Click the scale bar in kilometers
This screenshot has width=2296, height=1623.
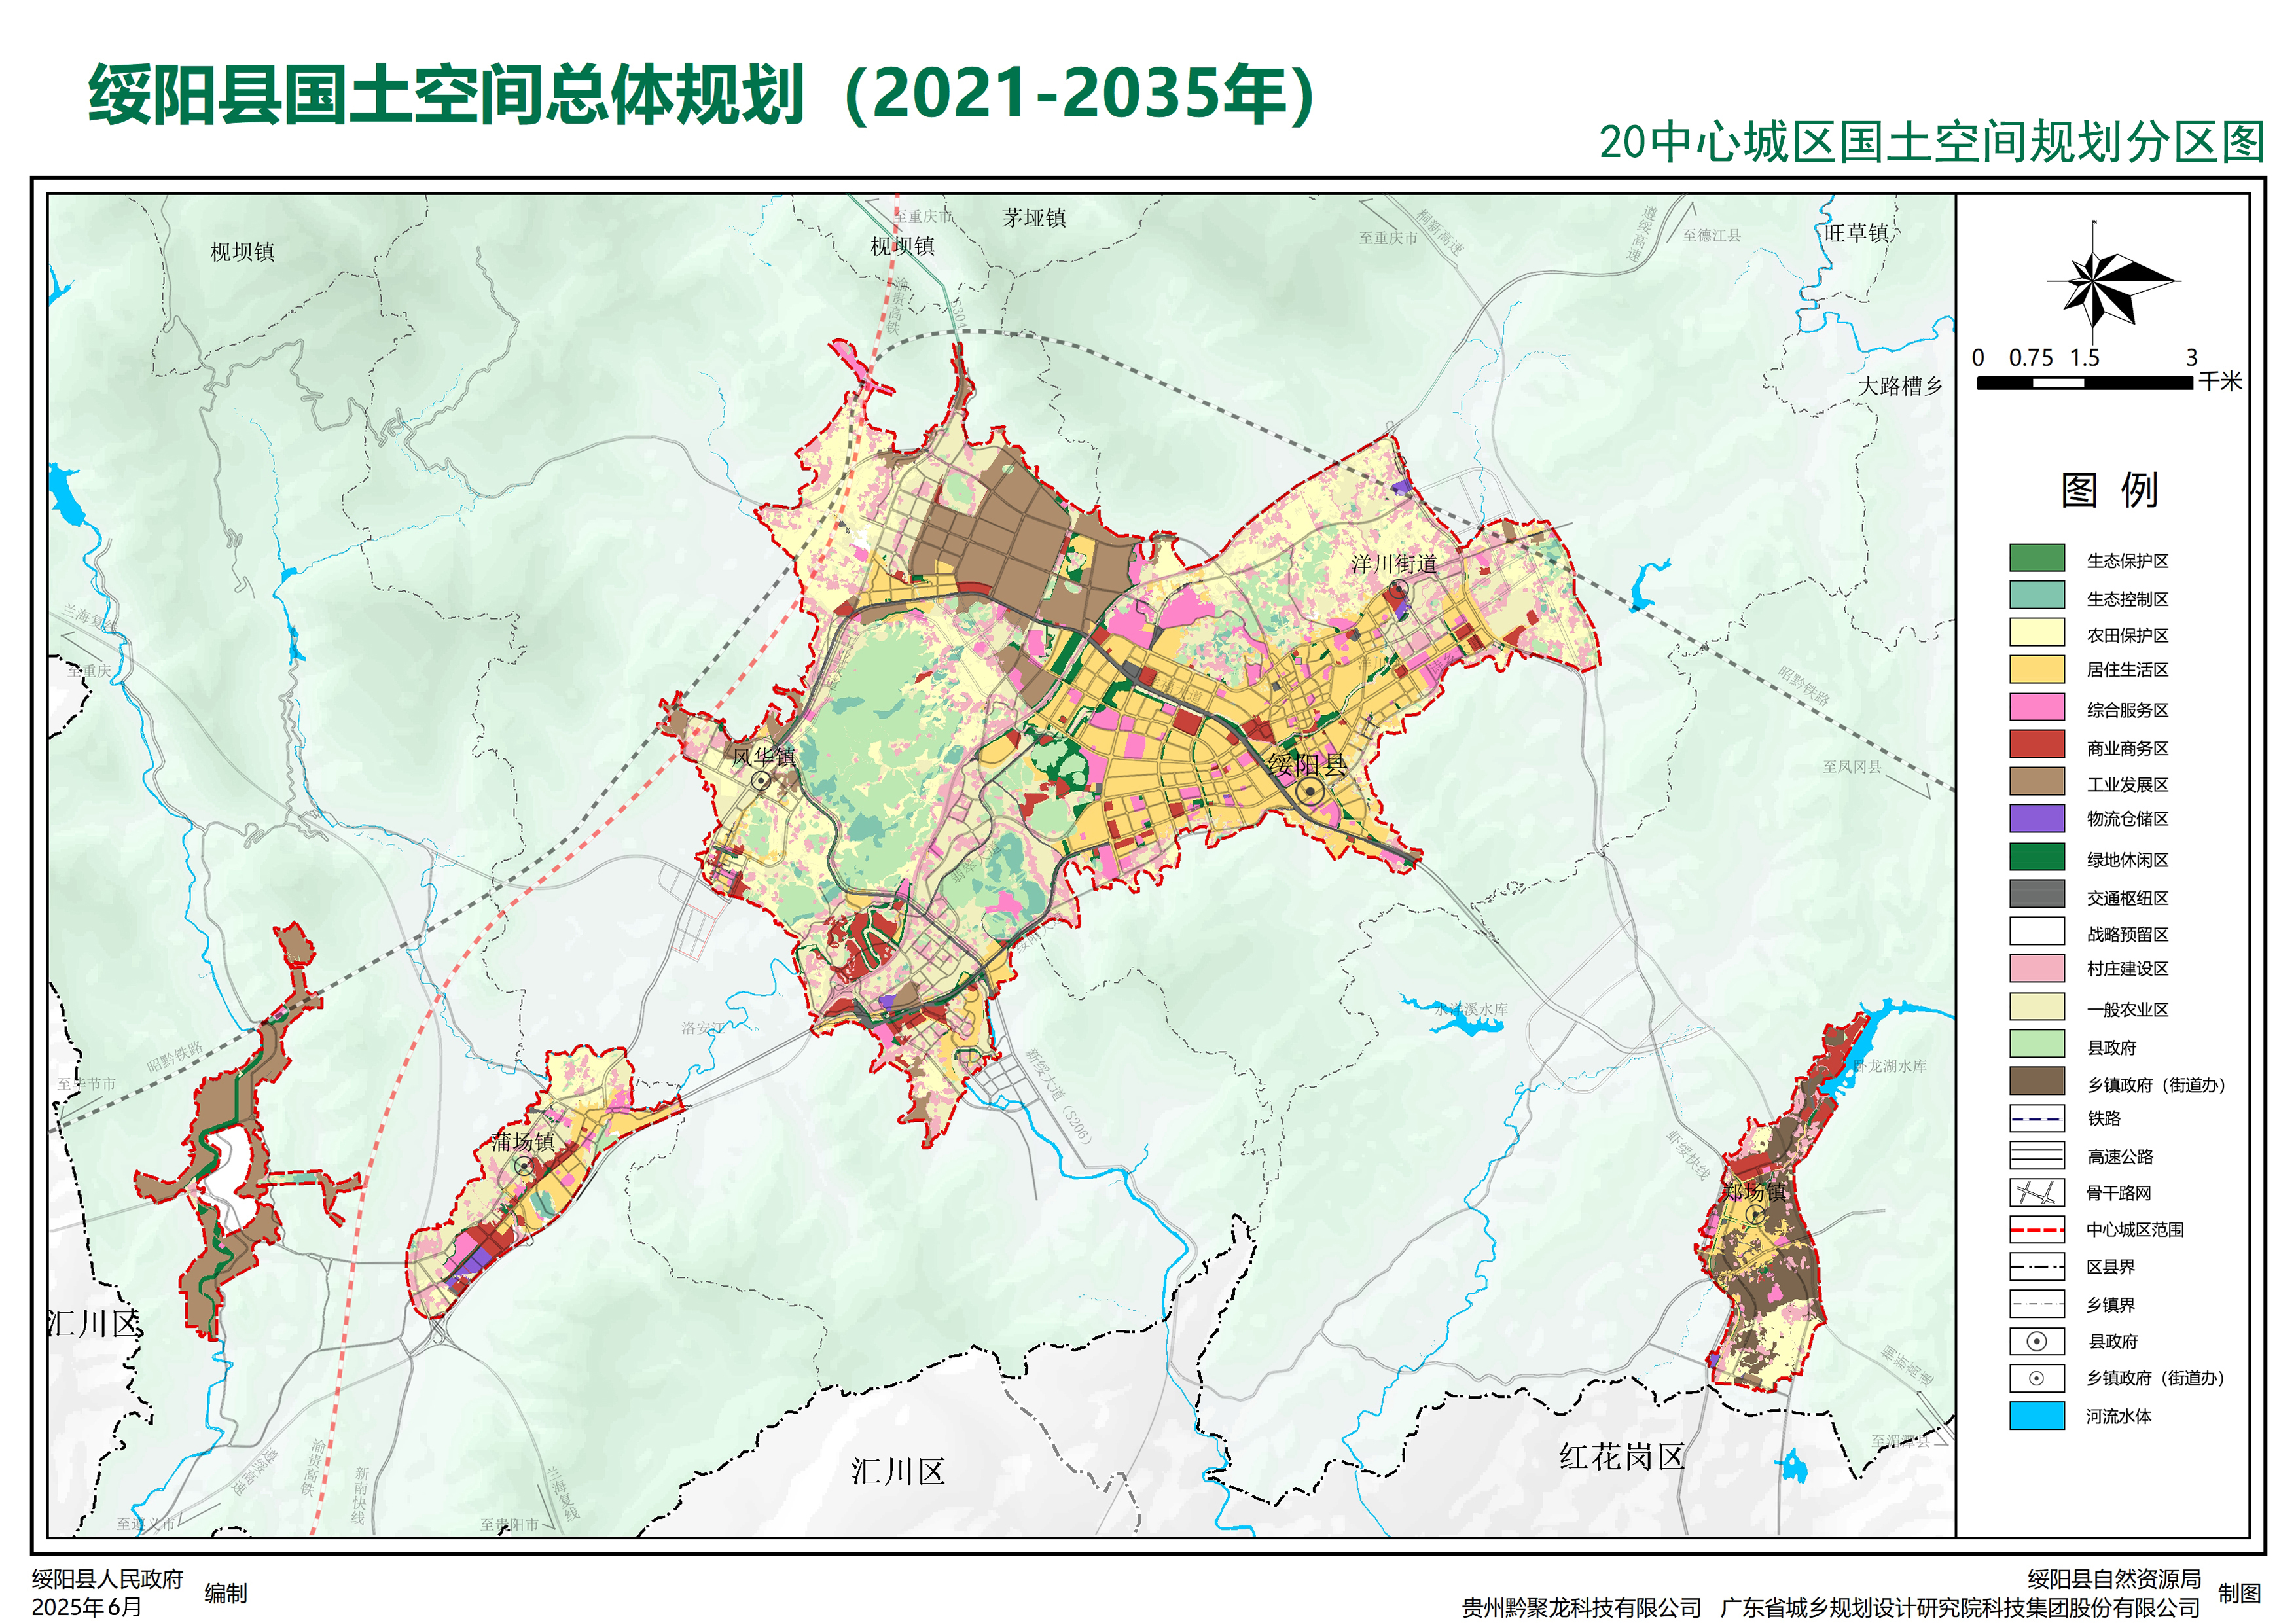(x=2084, y=383)
